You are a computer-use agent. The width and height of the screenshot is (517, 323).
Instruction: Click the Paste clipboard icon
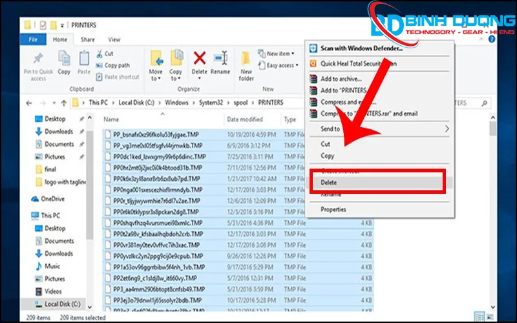click(x=84, y=58)
